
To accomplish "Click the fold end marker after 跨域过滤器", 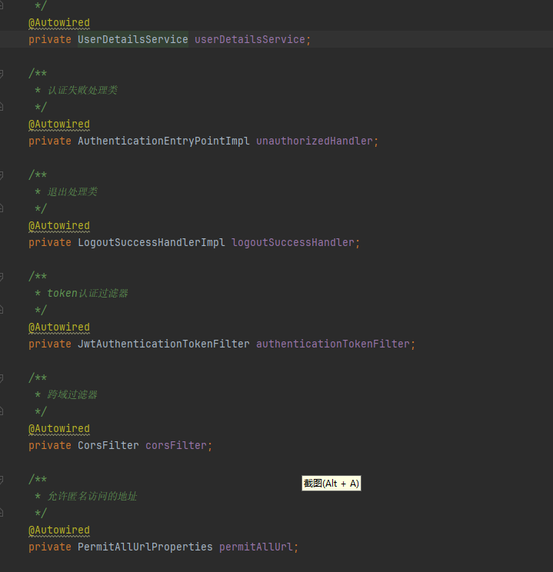I will [1, 411].
